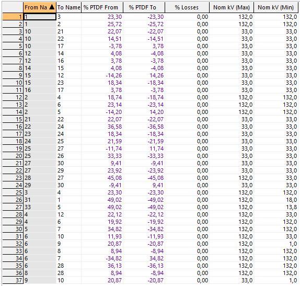The image size is (300, 286).
Task: Click the ascending sort arrow on From Name
Action: 52,7
